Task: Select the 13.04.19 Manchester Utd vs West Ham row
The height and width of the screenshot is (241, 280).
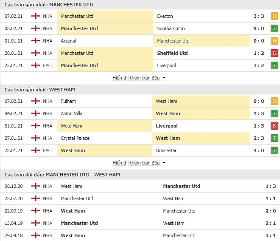Action: click(x=140, y=223)
